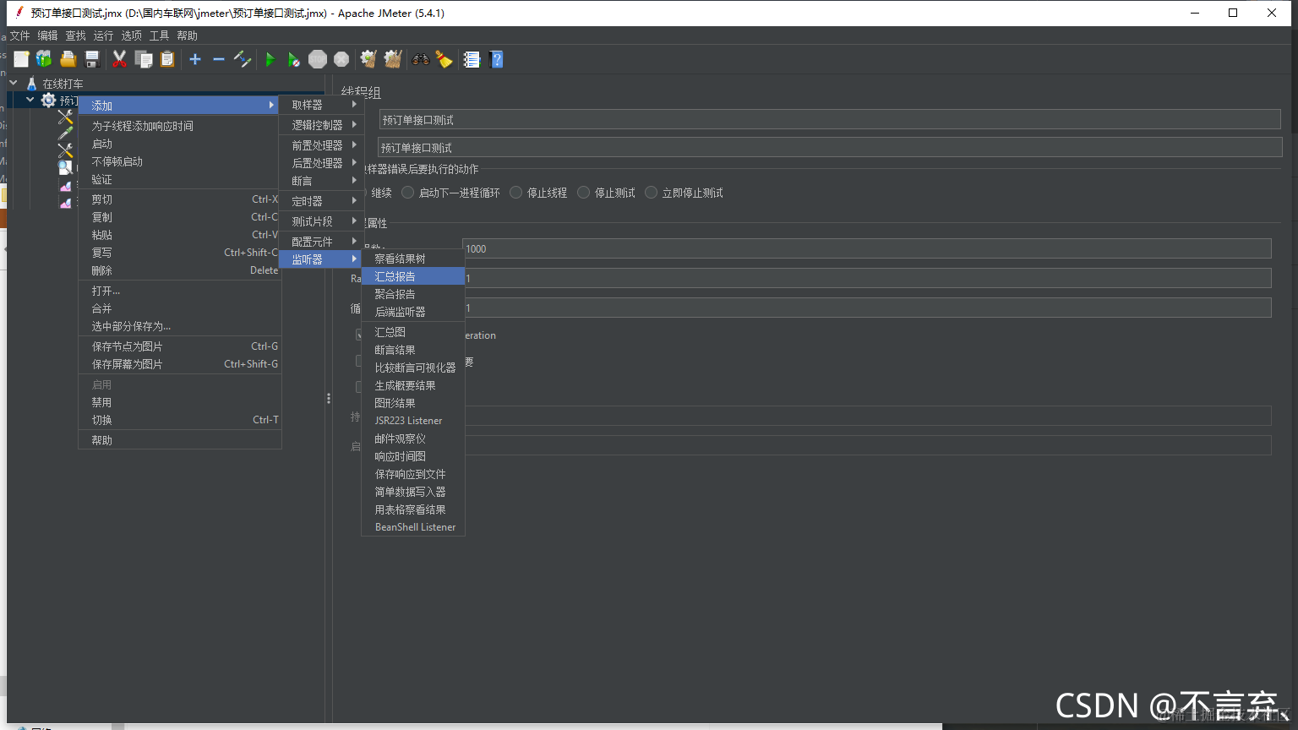Expand the 定时器 submenu

[x=322, y=201]
